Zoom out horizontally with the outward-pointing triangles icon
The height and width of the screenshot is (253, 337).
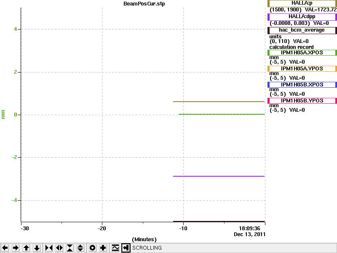click(59, 248)
